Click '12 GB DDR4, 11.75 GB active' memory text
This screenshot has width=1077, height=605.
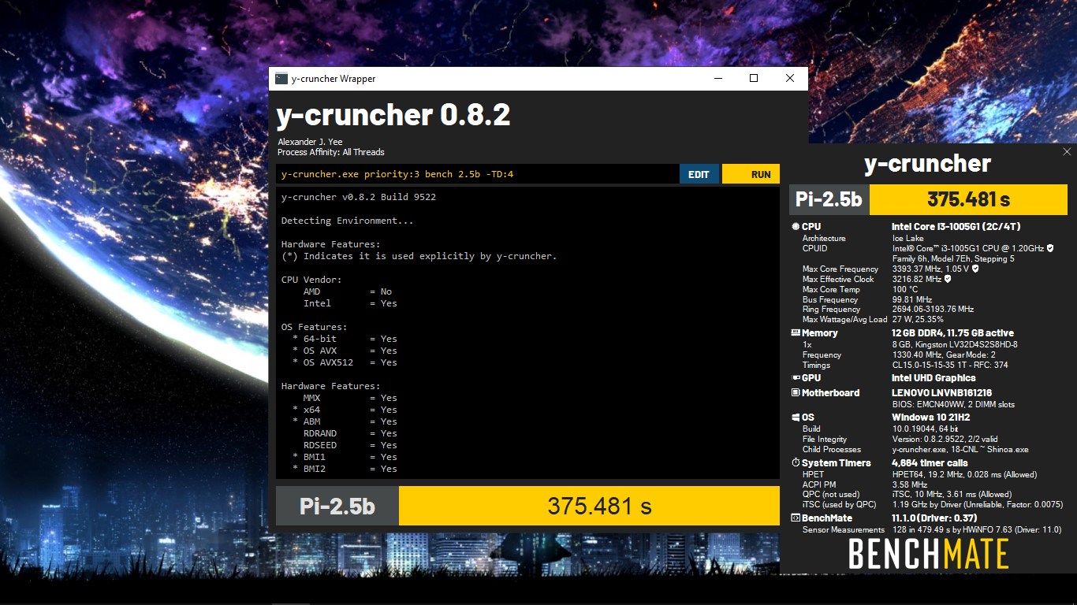coord(953,333)
